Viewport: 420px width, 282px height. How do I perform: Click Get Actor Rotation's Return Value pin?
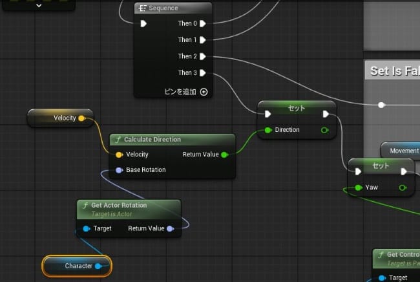point(171,229)
